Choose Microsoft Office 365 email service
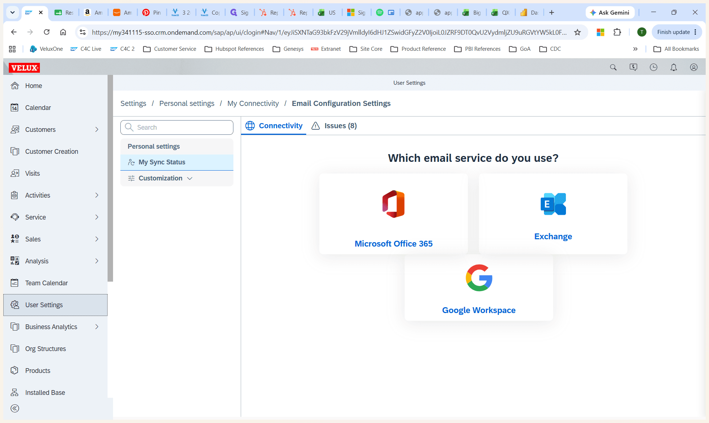The image size is (709, 423). 394,214
